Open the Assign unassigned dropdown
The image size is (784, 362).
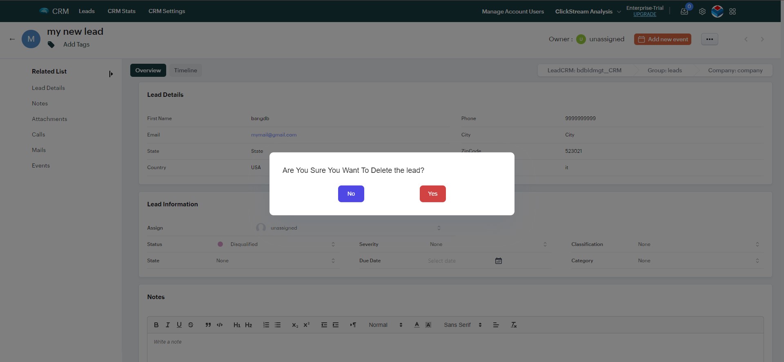pyautogui.click(x=348, y=228)
